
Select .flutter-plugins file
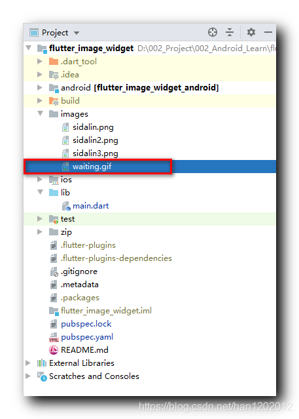click(88, 245)
